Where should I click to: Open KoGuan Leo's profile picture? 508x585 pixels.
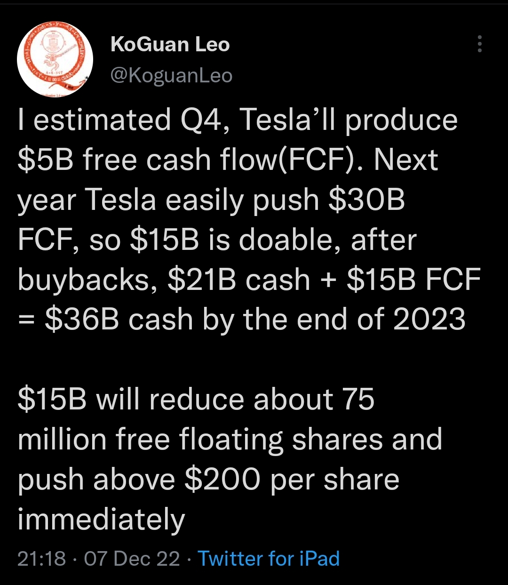coord(55,60)
